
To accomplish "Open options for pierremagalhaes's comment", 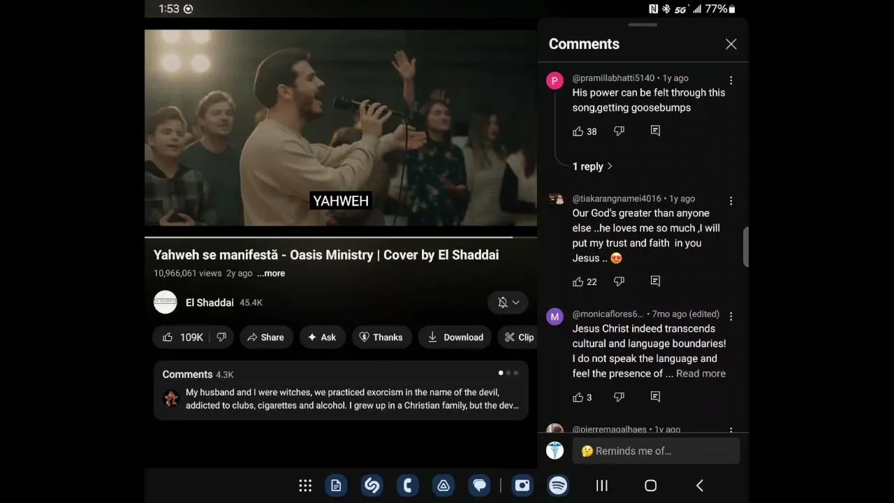I will tap(731, 430).
